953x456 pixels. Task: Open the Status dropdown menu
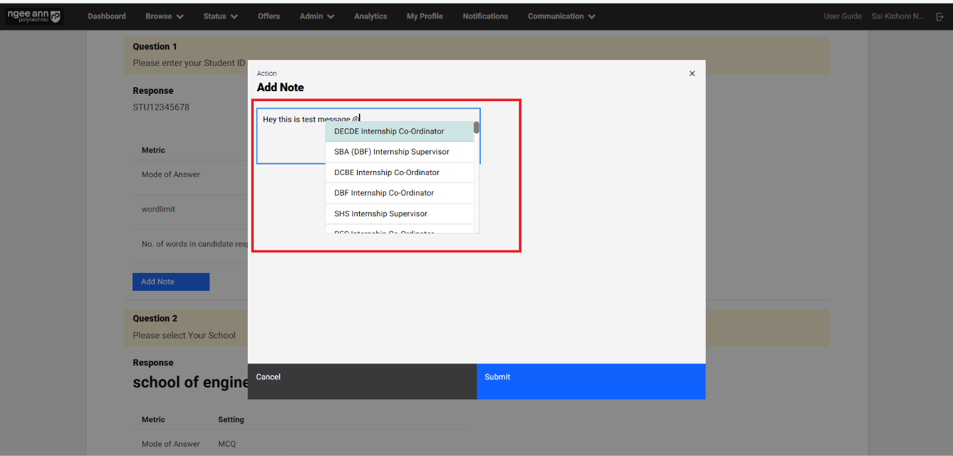pos(220,17)
